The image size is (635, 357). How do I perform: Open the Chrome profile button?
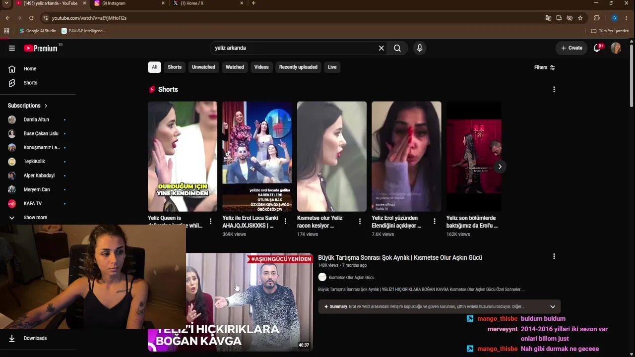click(x=614, y=18)
